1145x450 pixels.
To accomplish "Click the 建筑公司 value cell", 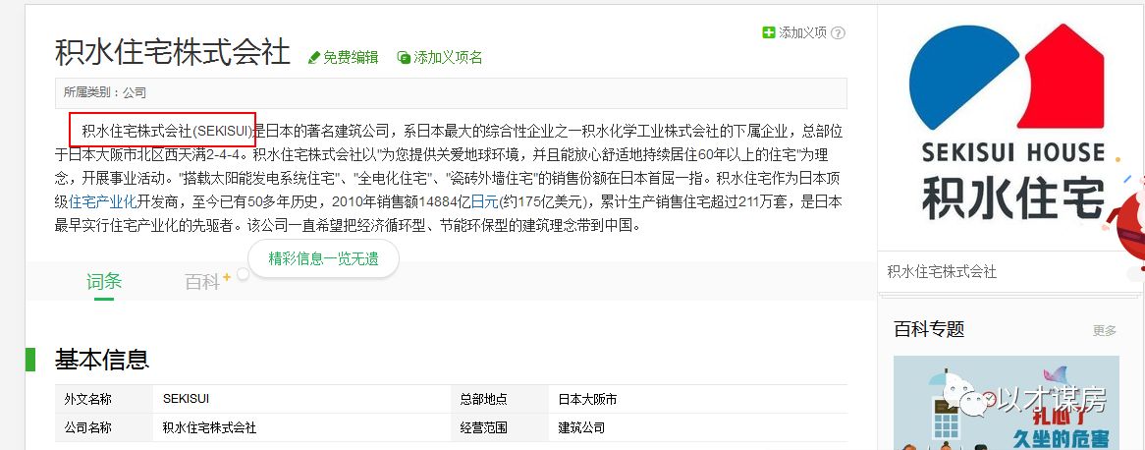I will 581,427.
